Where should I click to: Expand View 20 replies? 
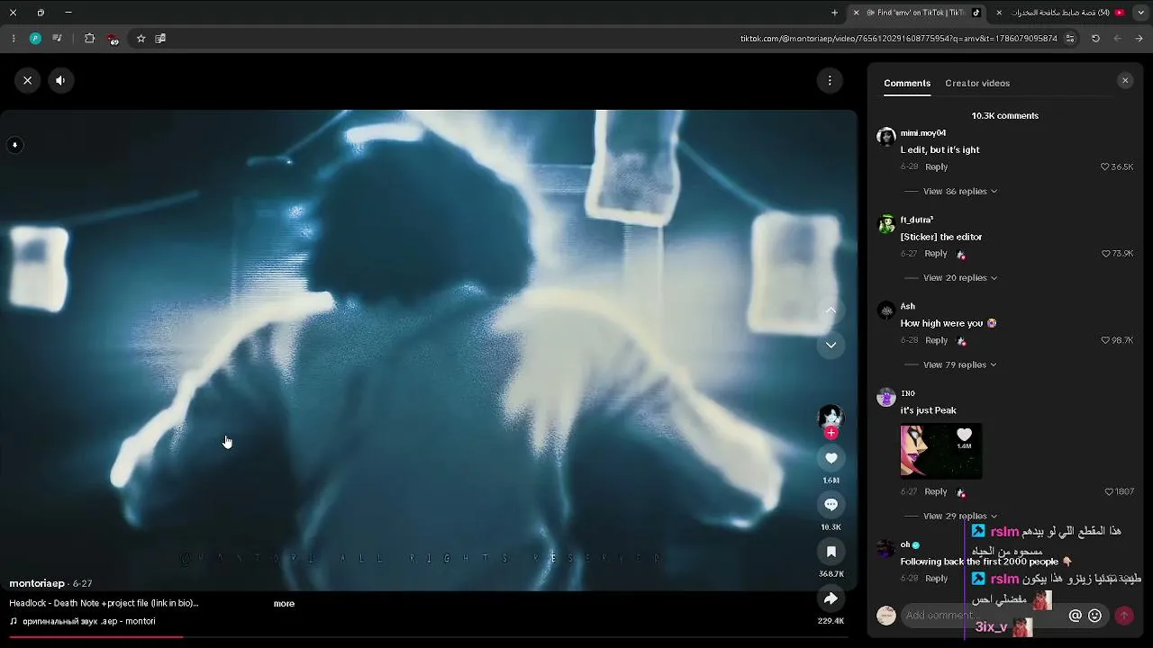coord(959,278)
